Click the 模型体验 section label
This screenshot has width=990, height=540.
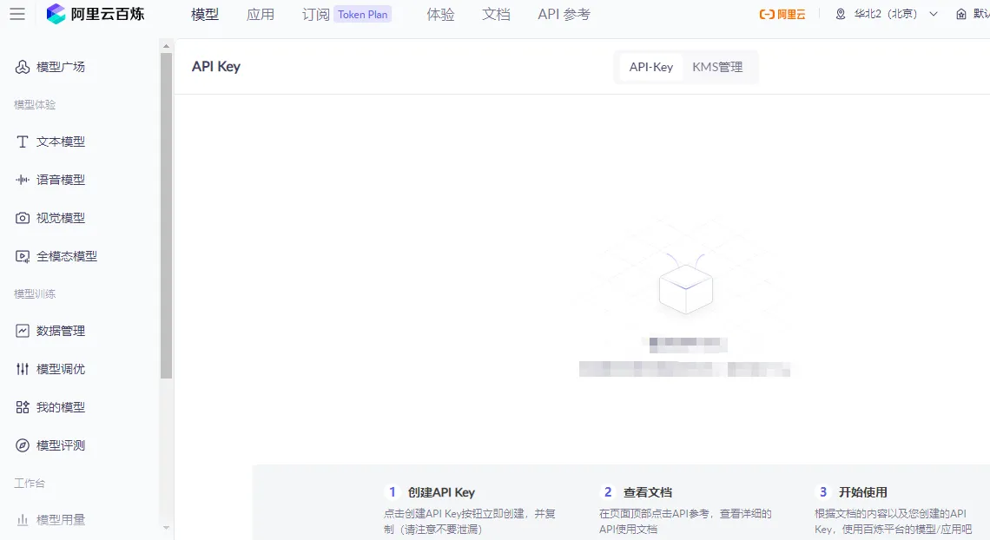click(x=35, y=105)
